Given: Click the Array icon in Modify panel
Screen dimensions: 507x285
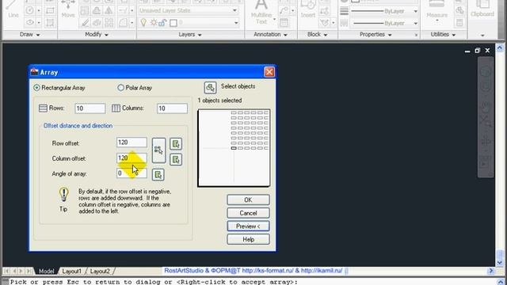Looking at the screenshot, I should 109,23.
